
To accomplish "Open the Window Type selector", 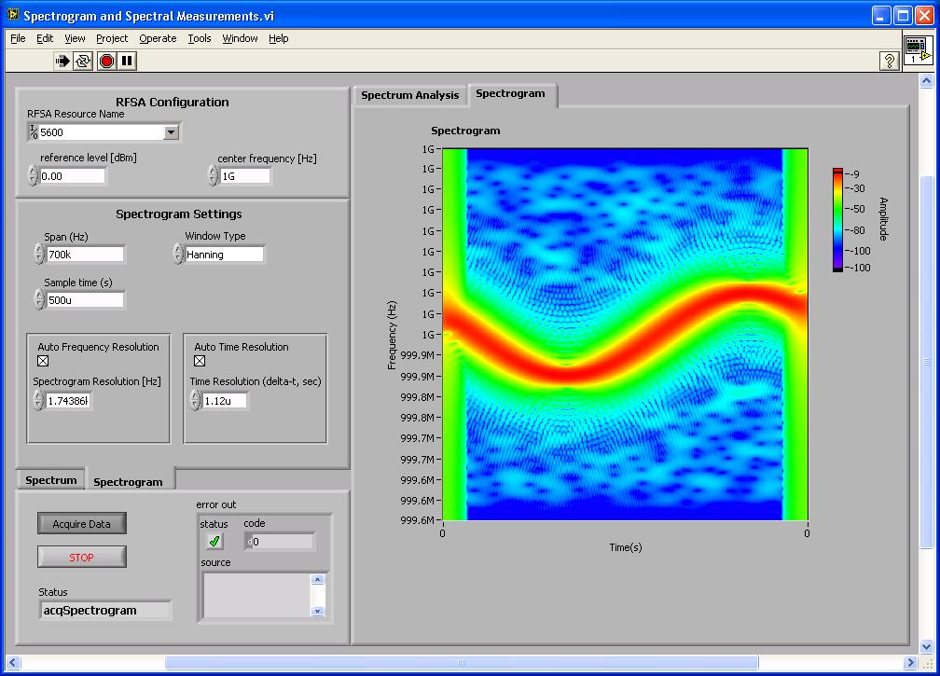I will coord(224,255).
